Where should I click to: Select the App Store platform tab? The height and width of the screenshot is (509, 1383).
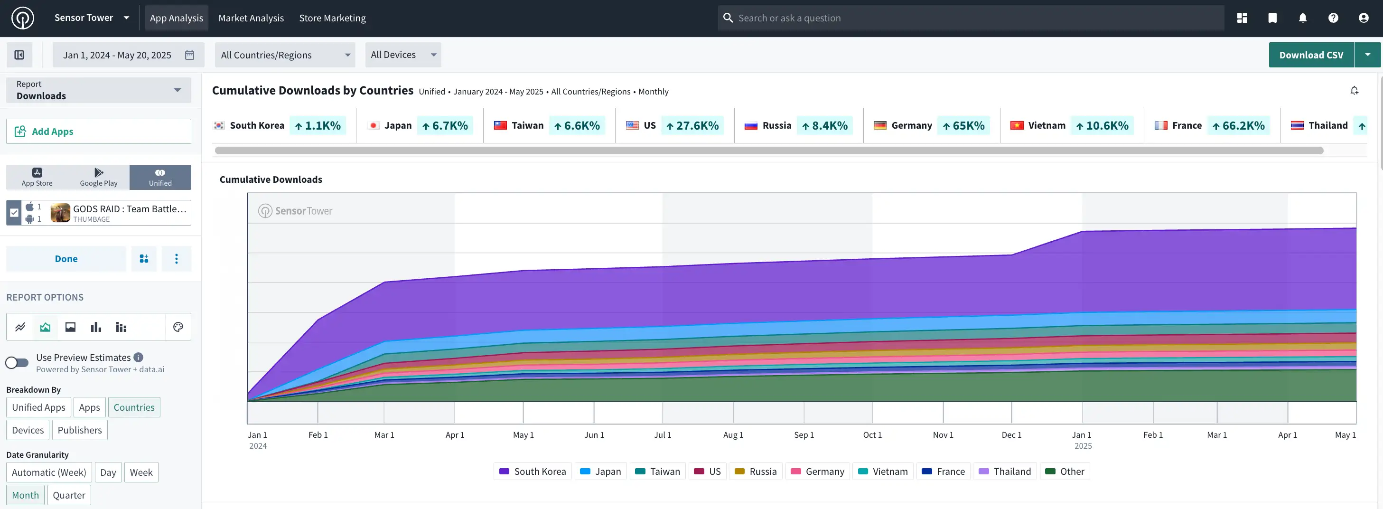click(37, 177)
